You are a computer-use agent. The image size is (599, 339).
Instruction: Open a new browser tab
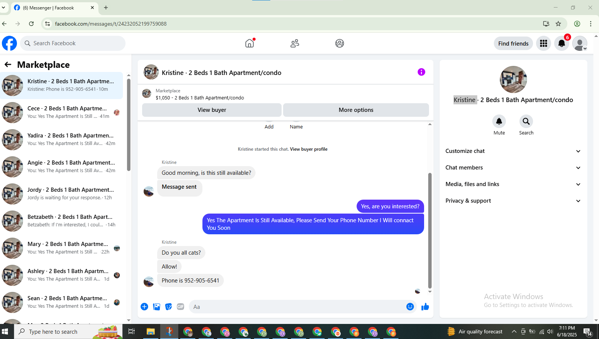[x=106, y=8]
